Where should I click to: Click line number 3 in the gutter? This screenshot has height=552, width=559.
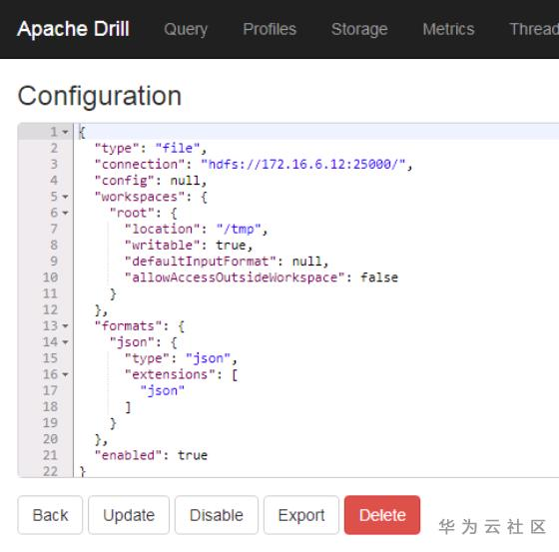point(54,165)
